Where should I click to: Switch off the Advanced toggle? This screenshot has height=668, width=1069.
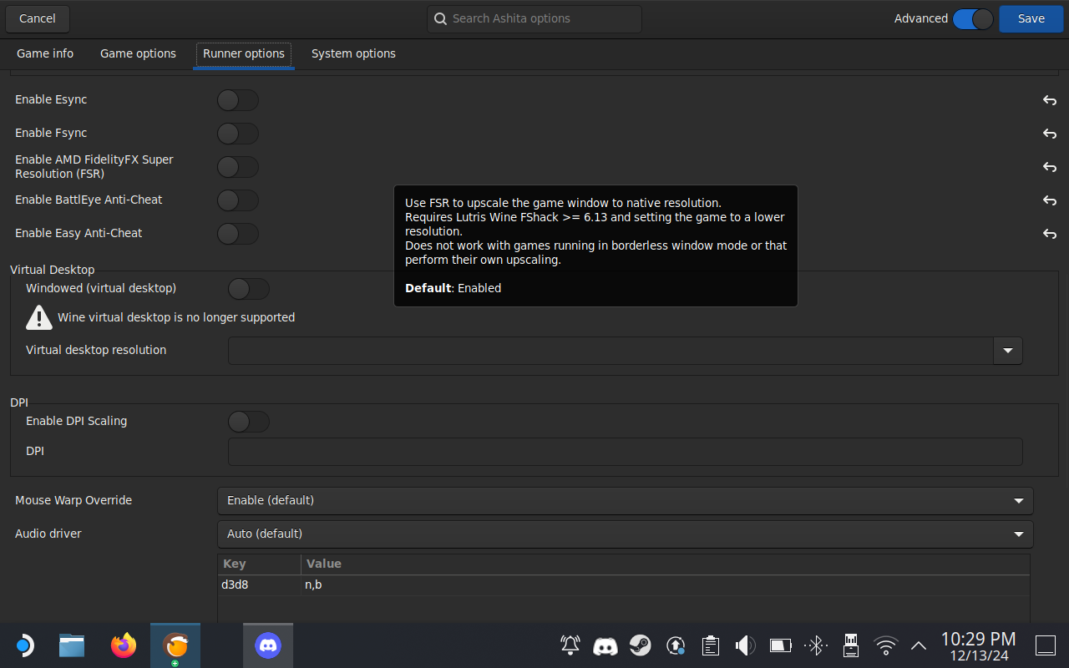(x=973, y=18)
